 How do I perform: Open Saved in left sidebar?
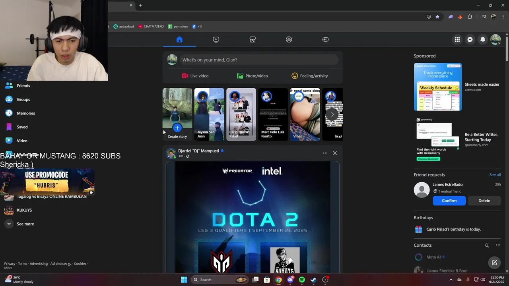click(22, 127)
